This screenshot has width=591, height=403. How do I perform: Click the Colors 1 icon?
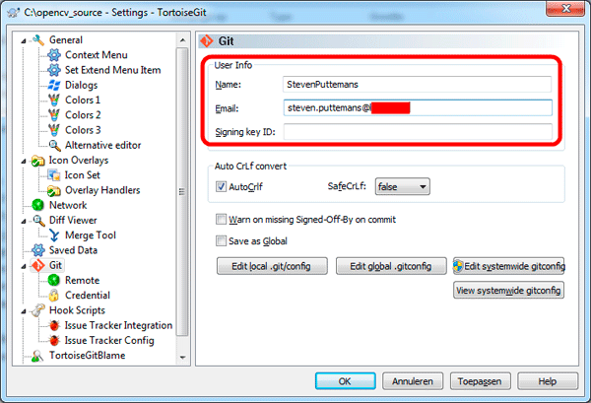[54, 101]
